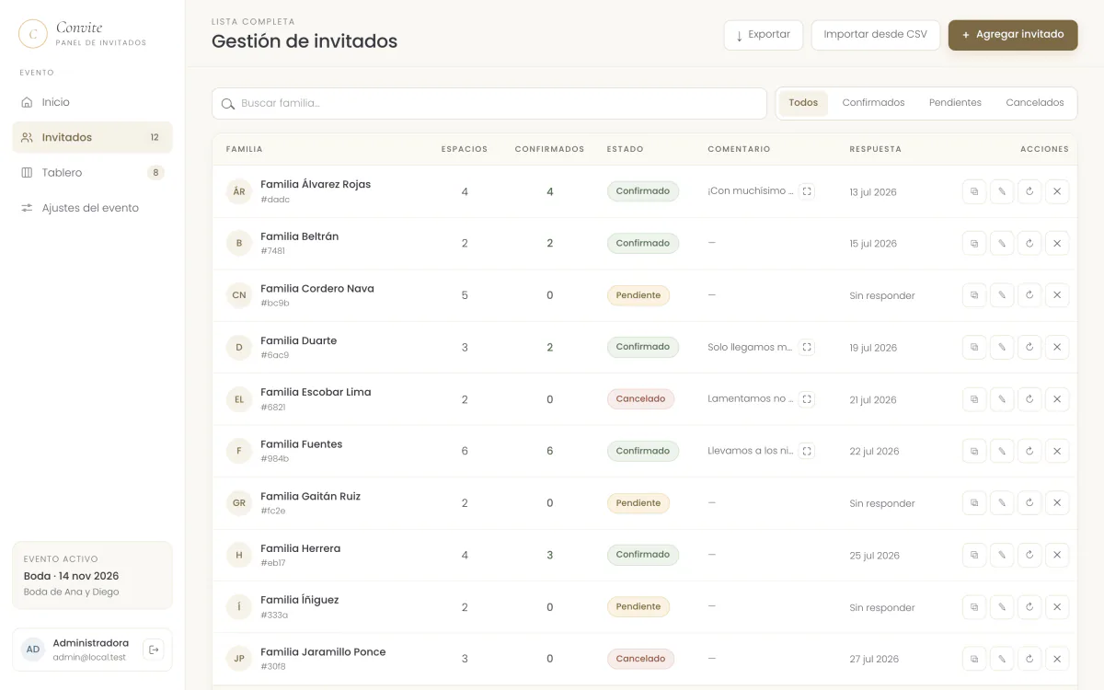
Task: Click the Exportar button
Action: [763, 35]
